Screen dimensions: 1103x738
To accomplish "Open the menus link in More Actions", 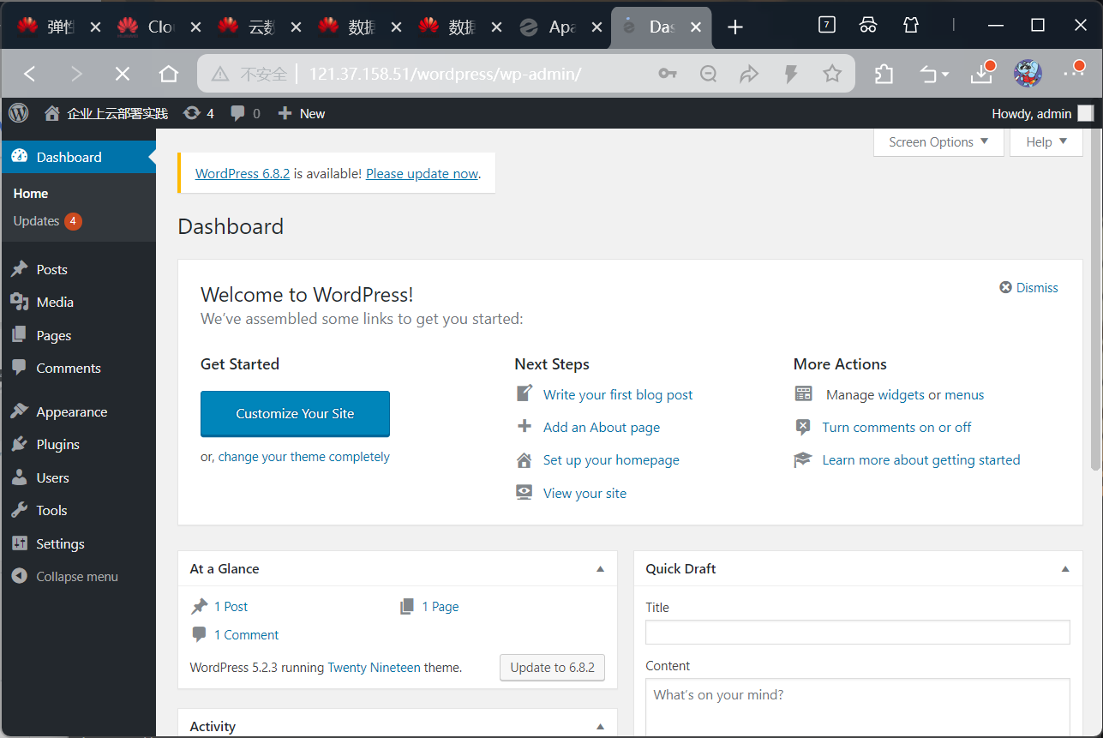I will point(964,394).
